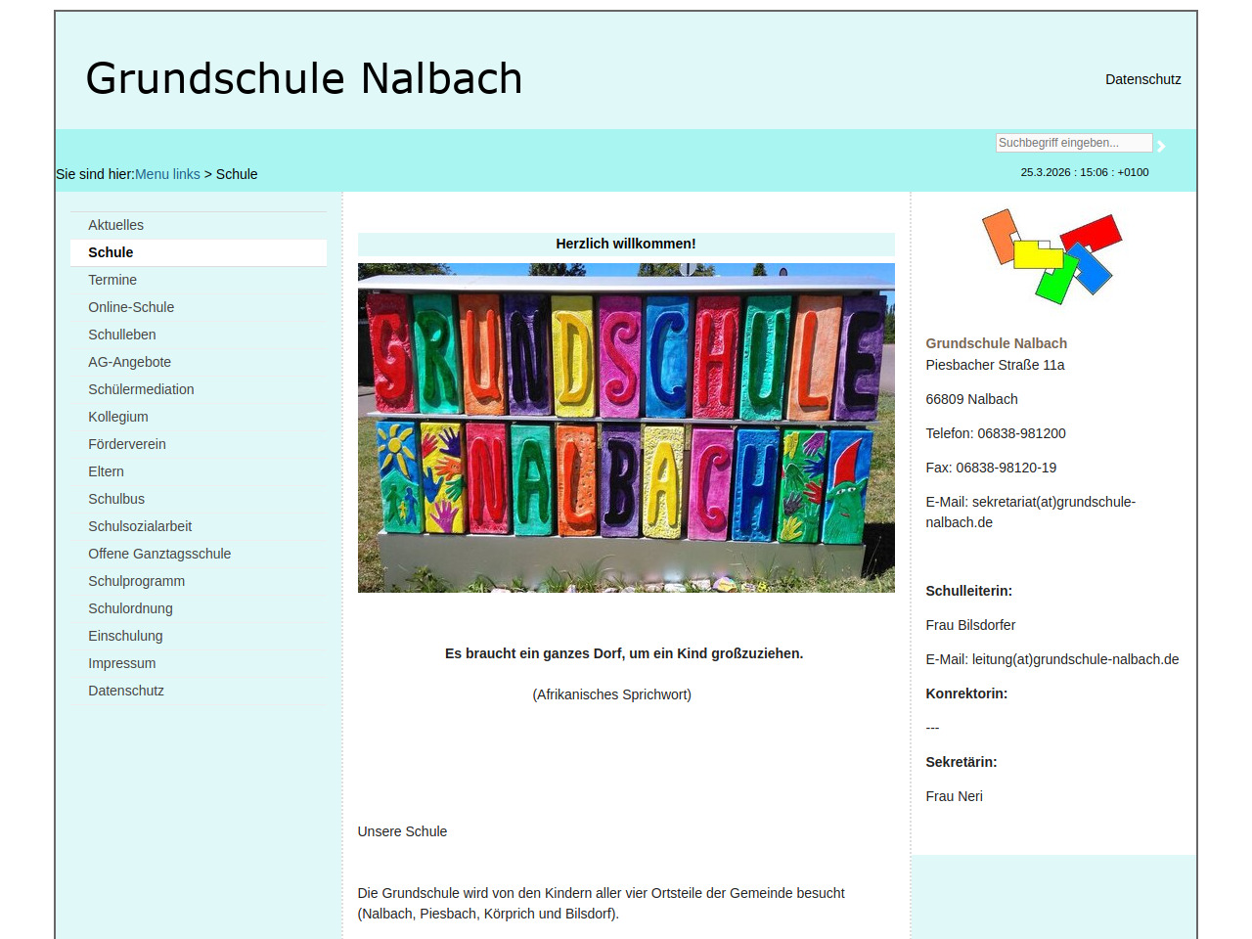Viewport: 1252px width, 939px height.
Task: Navigate to Schulleben section
Action: [x=122, y=335]
